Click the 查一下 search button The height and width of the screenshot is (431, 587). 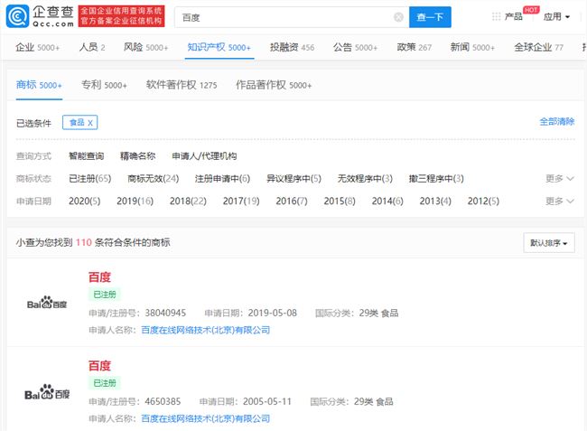430,17
